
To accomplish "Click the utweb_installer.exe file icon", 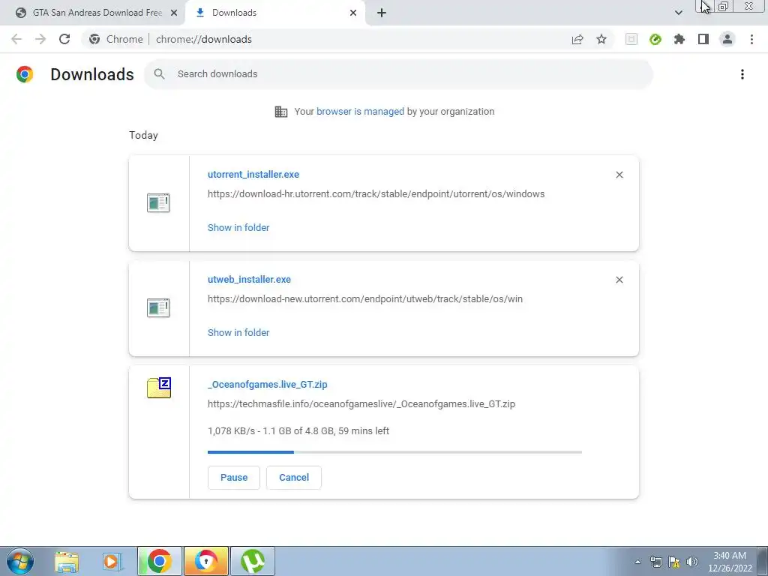I will tap(158, 307).
